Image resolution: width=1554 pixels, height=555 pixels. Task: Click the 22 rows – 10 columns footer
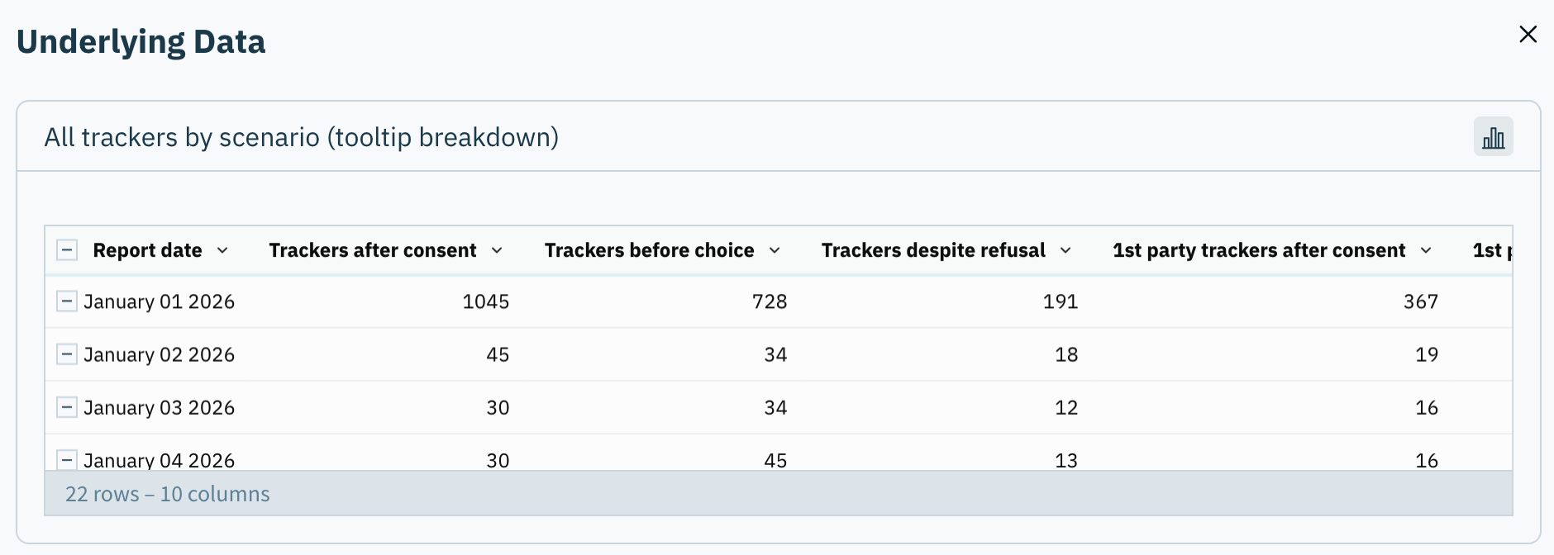coord(168,494)
